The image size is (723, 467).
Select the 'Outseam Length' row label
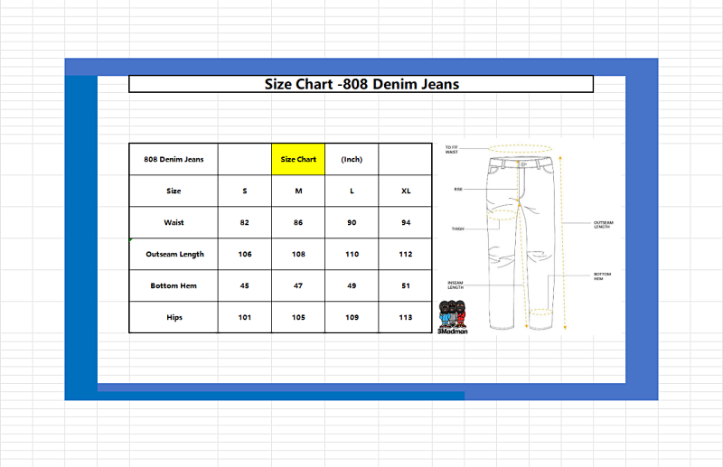[x=174, y=254]
